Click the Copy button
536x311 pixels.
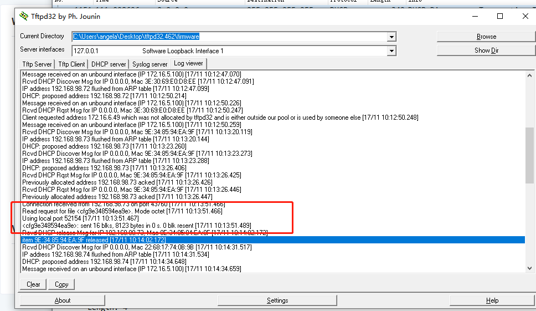pos(61,284)
